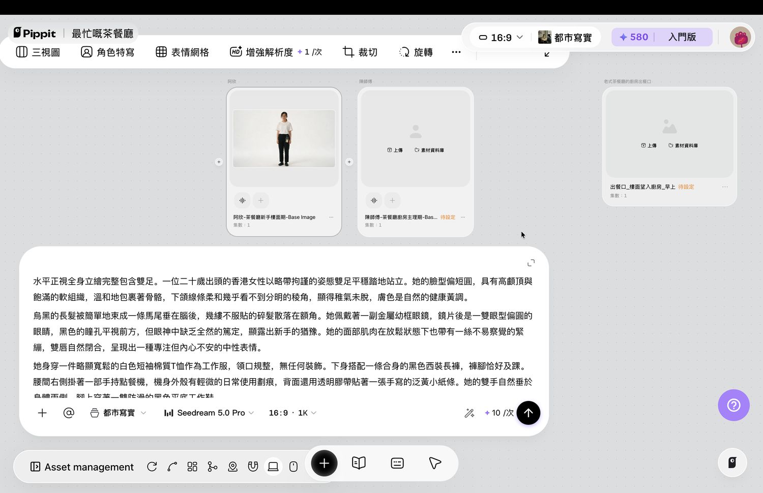Click the caption card icon in bottom bar
Screen dimensions: 763x493
[x=397, y=463]
